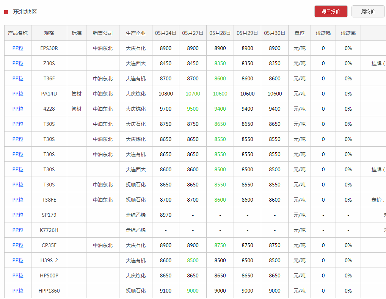386x299 pixels.
Task: Open PP粒 link in T38FE row
Action: click(x=18, y=200)
